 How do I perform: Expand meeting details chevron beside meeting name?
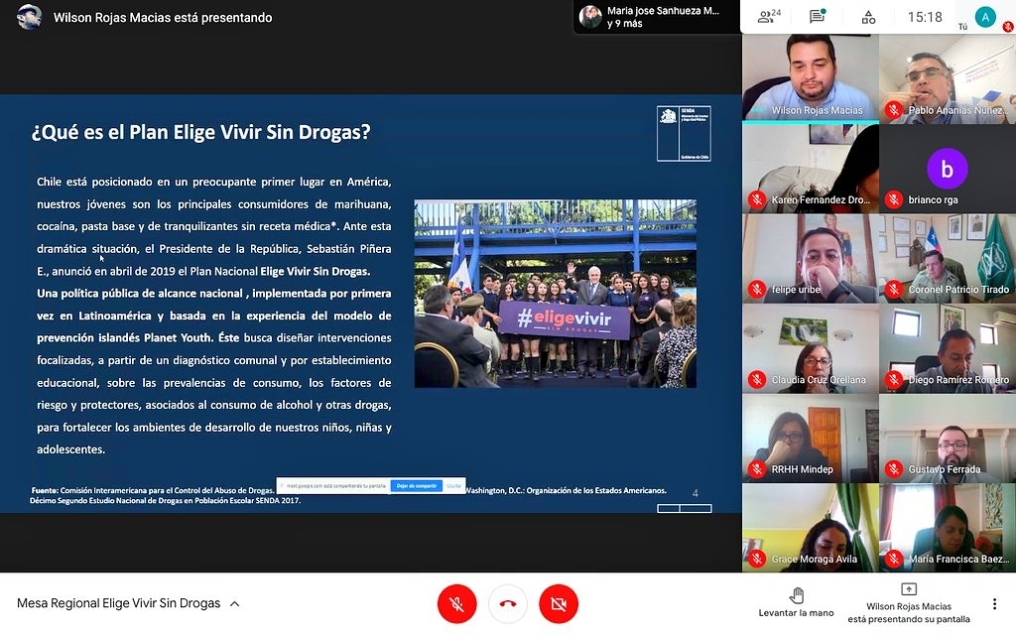234,604
